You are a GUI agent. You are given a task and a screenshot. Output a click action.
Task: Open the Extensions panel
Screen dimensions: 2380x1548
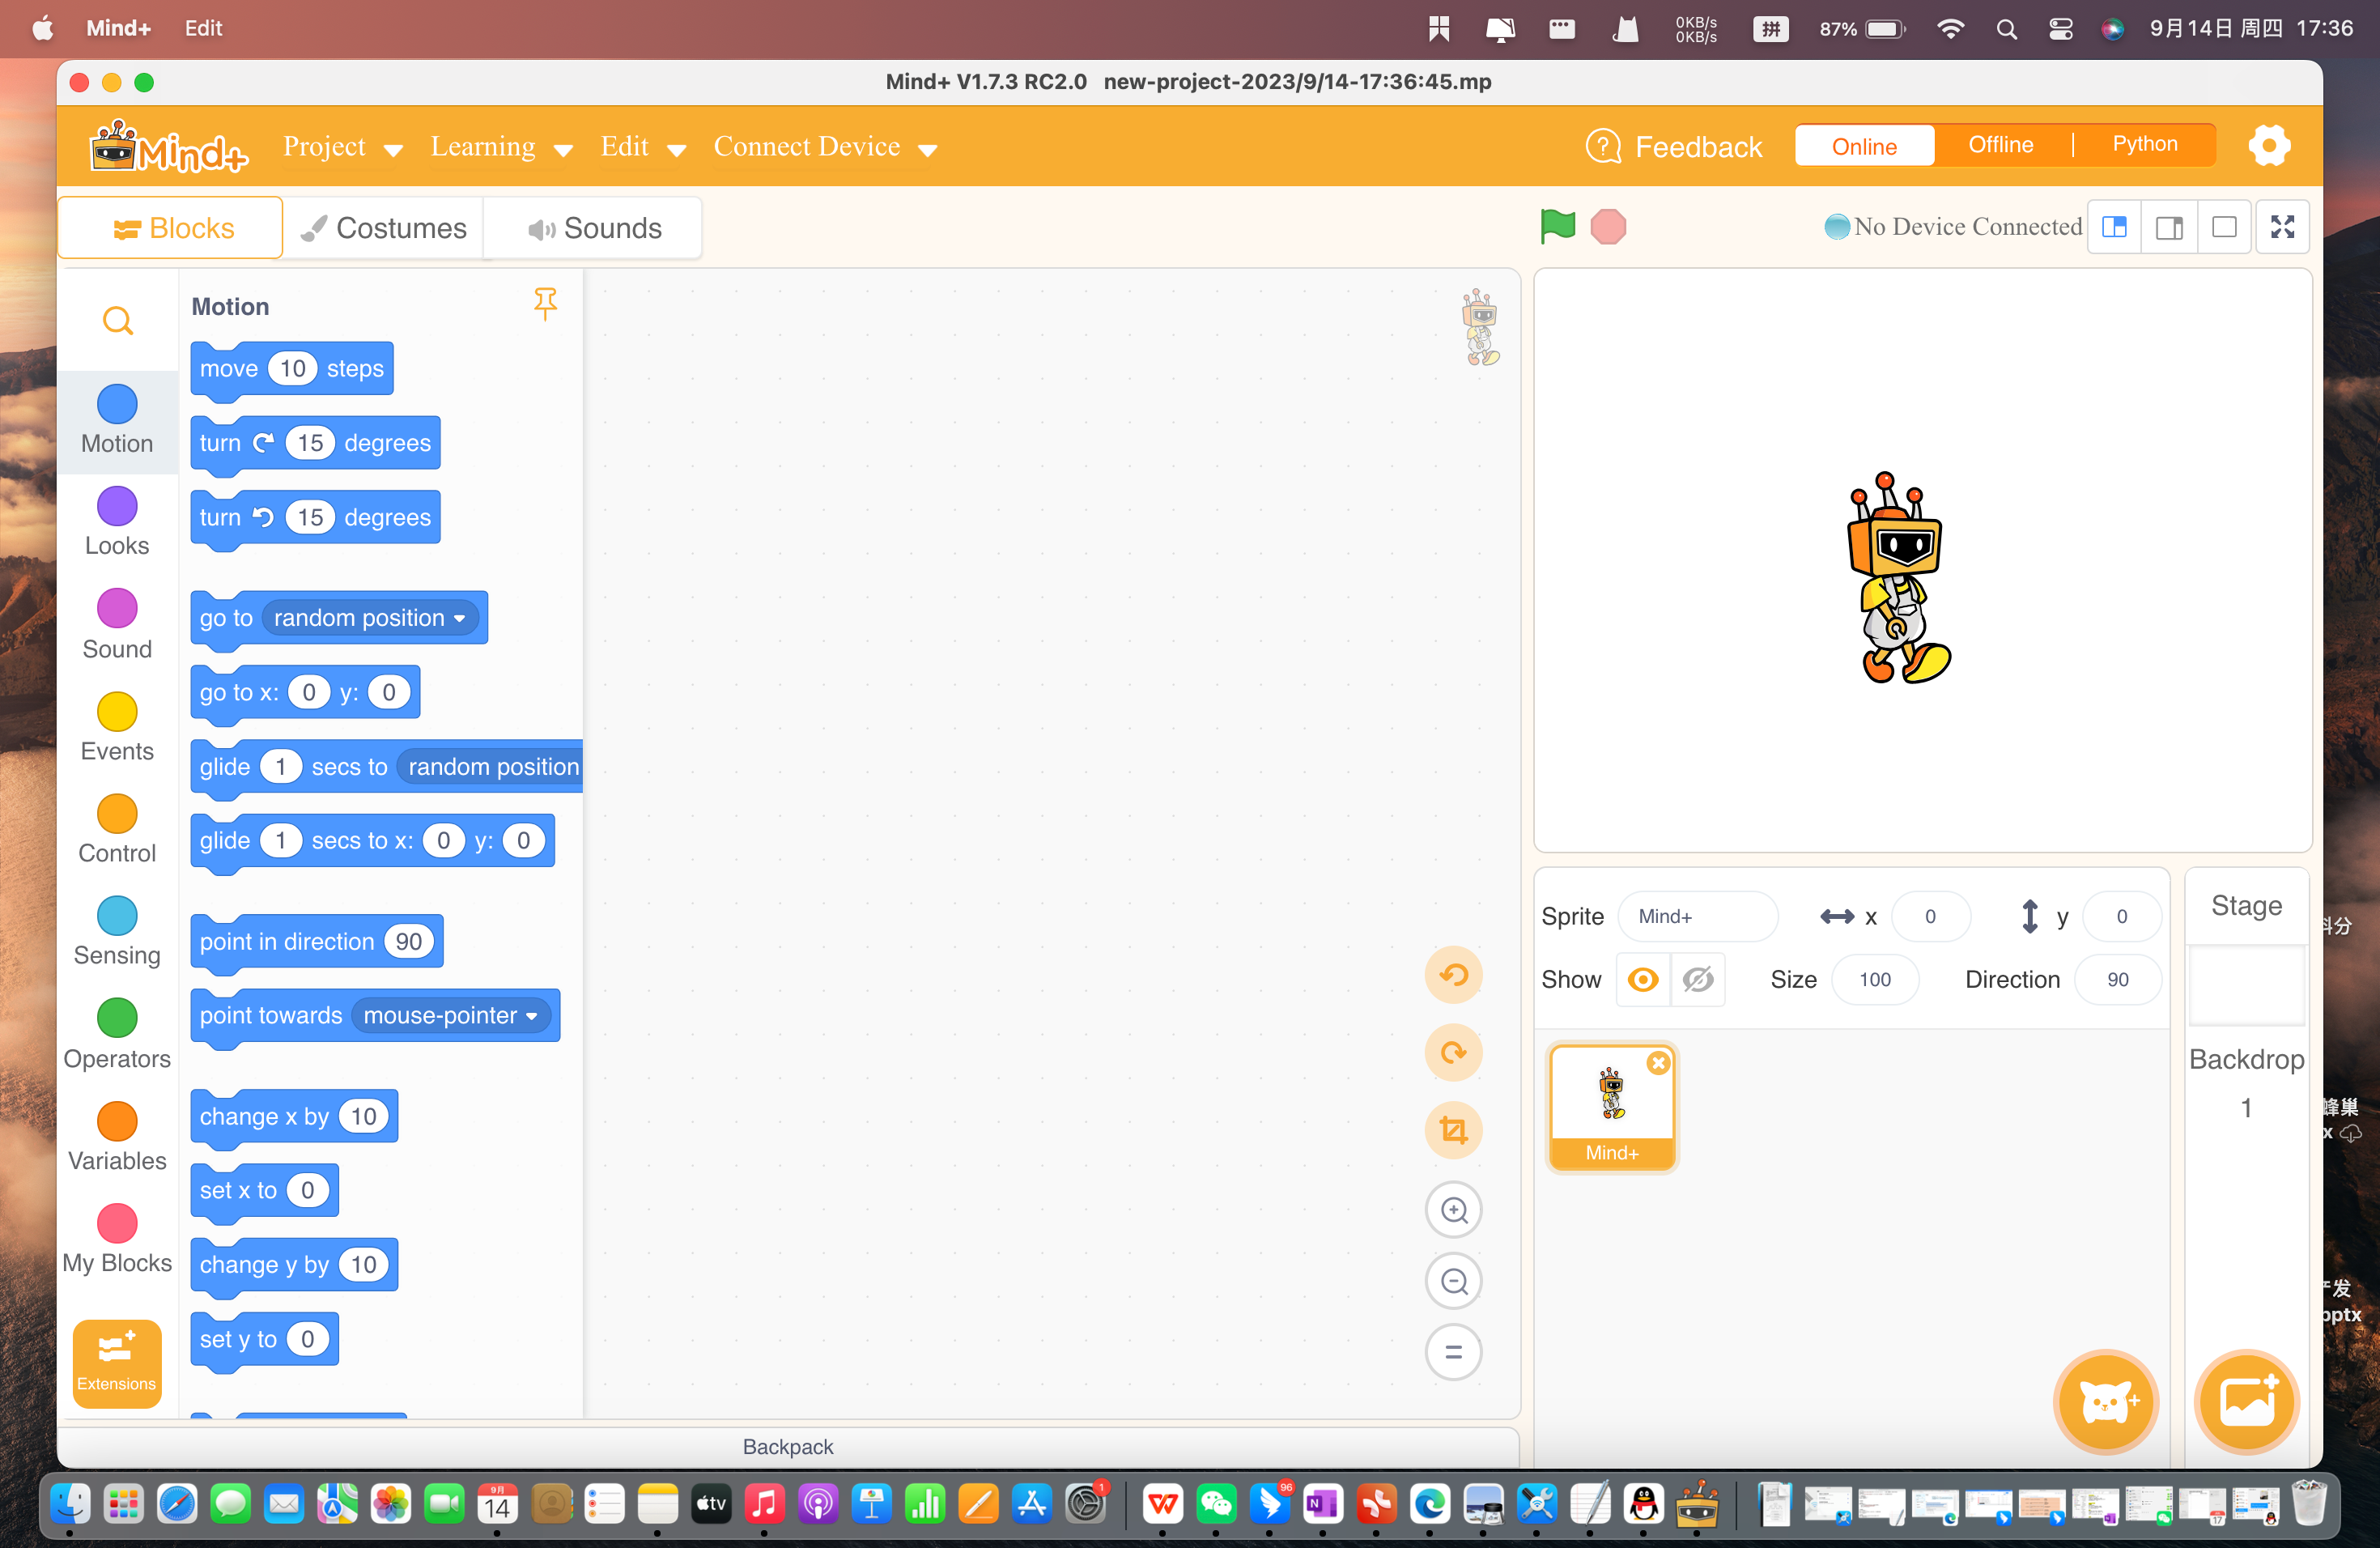(116, 1363)
